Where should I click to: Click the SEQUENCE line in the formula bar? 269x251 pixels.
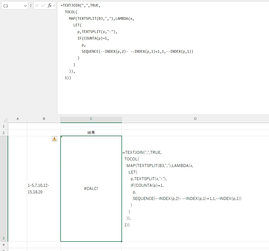137,51
